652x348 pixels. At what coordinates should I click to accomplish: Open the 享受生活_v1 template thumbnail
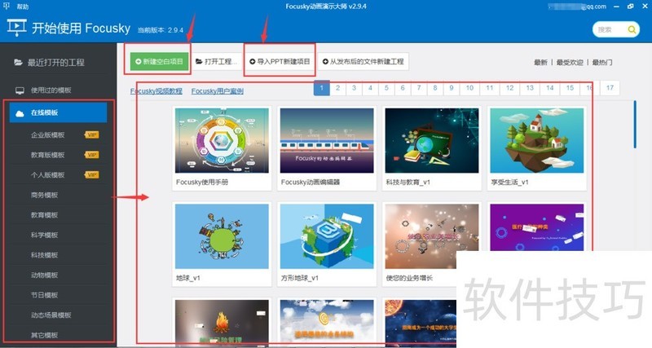[537, 140]
